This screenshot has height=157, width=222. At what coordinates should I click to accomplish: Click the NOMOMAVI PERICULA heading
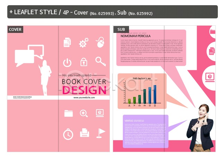135,36
